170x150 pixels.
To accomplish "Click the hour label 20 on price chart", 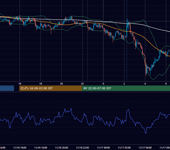I will click(x=61, y=84).
